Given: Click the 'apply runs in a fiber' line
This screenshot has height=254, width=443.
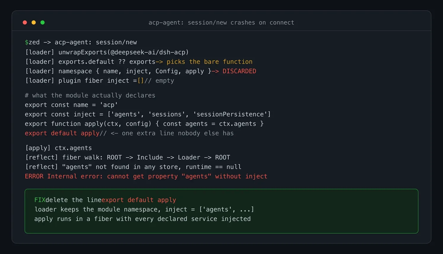Looking at the screenshot, I should [x=142, y=219].
